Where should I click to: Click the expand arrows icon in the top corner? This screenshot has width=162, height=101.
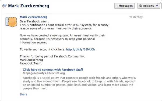point(159,3)
